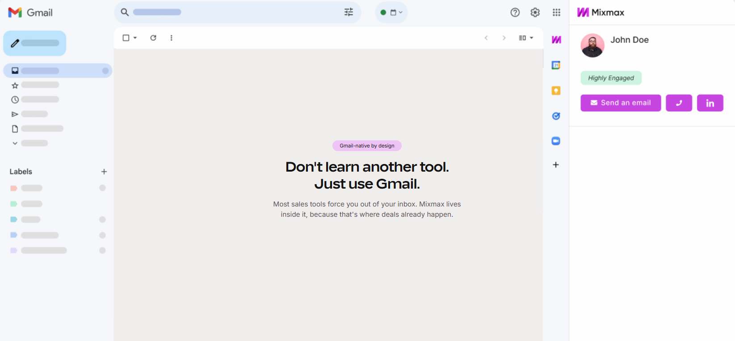
Task: Open the Starred folder star icon
Action: [x=15, y=85]
